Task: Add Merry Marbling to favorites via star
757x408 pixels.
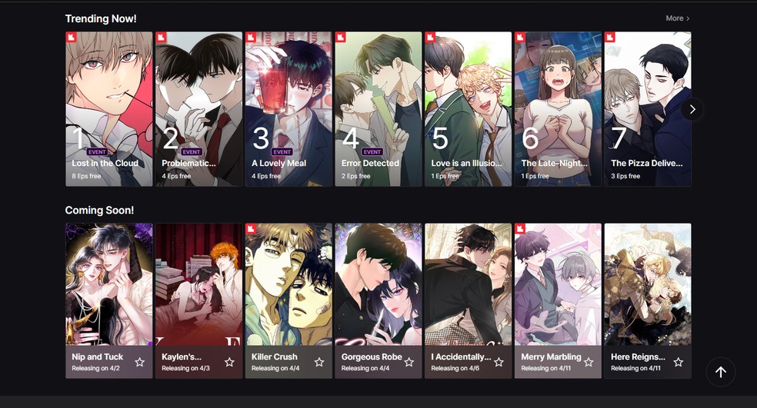Action: 589,362
